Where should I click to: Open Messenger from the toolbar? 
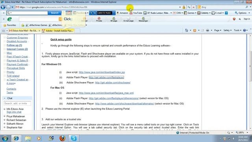click(x=143, y=19)
